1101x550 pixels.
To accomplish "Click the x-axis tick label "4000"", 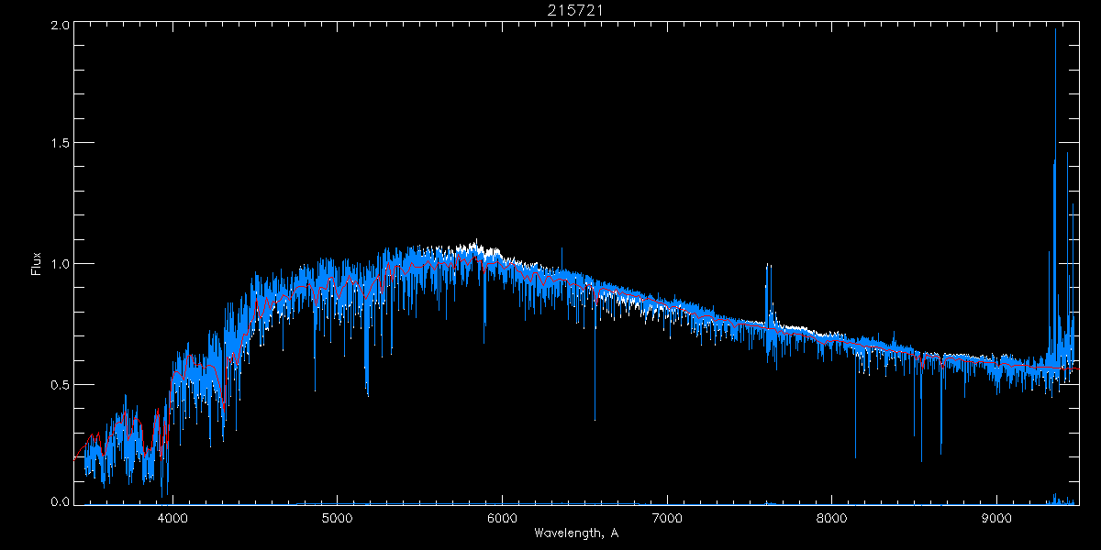I will click(x=172, y=517).
